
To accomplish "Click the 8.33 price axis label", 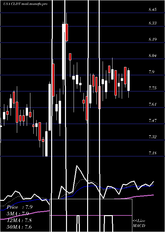I will [x=152, y=23].
